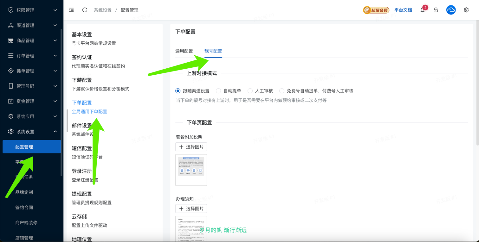Collapse the 系统设置 sidebar menu
The width and height of the screenshot is (479, 242).
tap(32, 132)
